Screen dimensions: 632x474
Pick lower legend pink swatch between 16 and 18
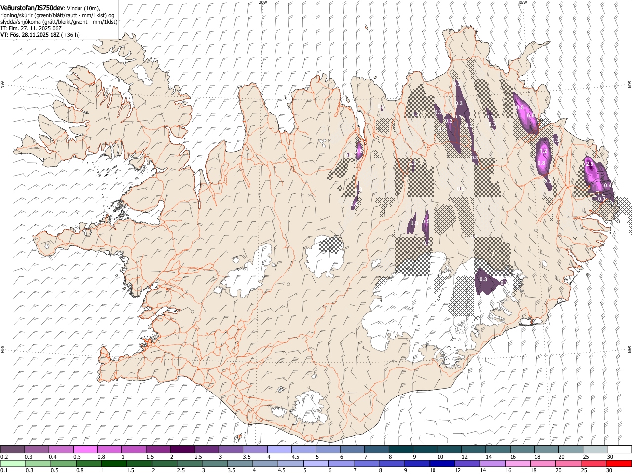tap(518, 464)
